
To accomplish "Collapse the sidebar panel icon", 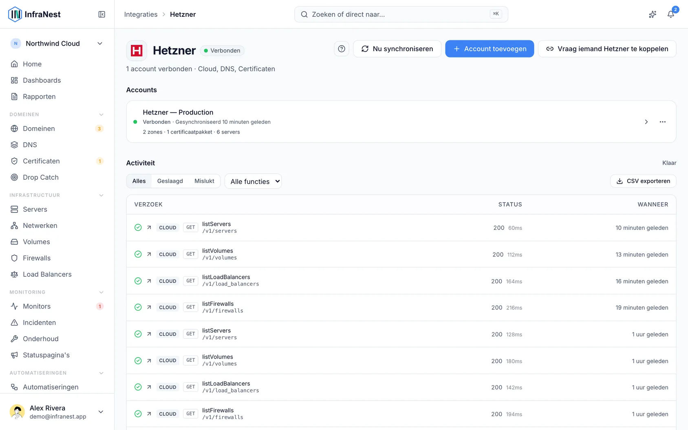I will click(102, 14).
